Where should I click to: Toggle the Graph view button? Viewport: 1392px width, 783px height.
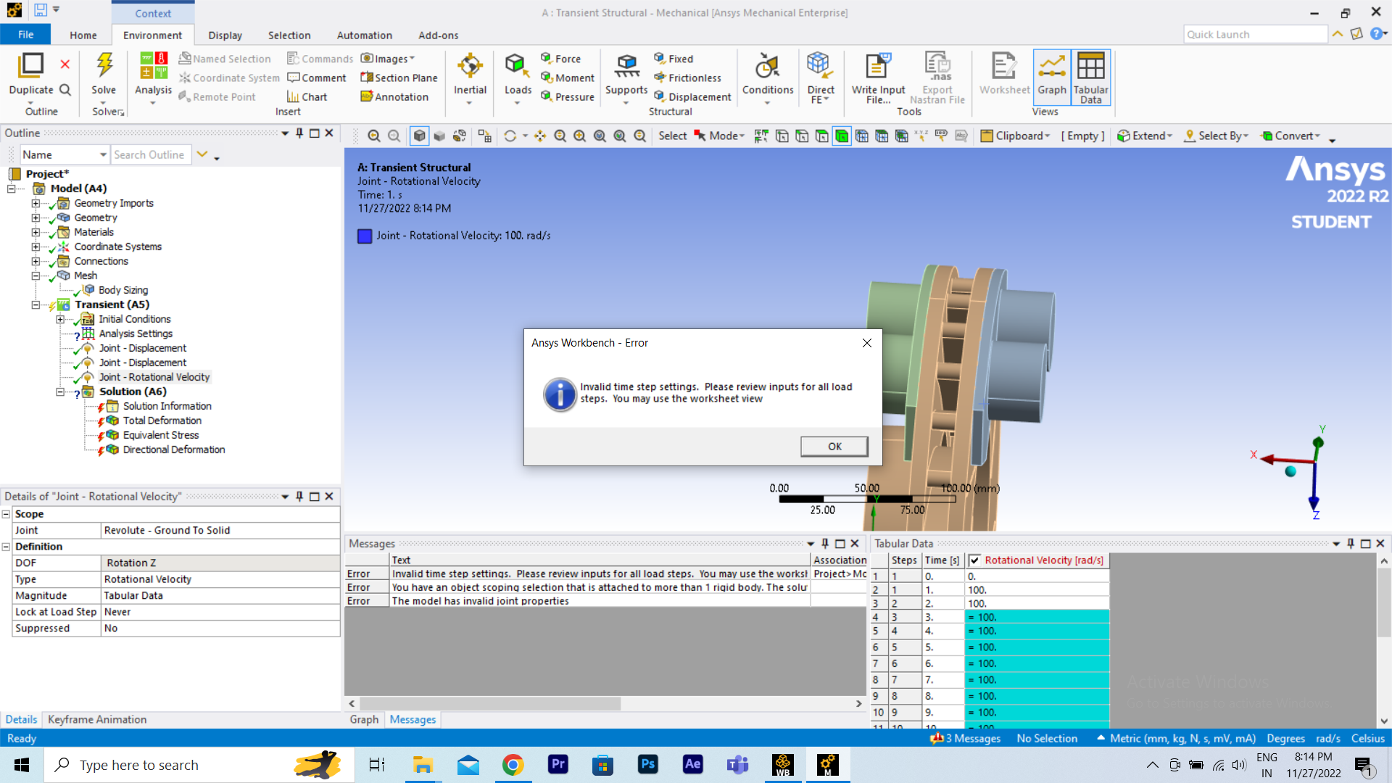1051,74
